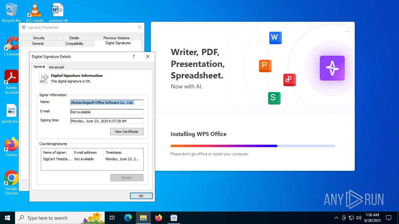Click the WPS installation progress bar
The image size is (399, 224).
tap(253, 146)
